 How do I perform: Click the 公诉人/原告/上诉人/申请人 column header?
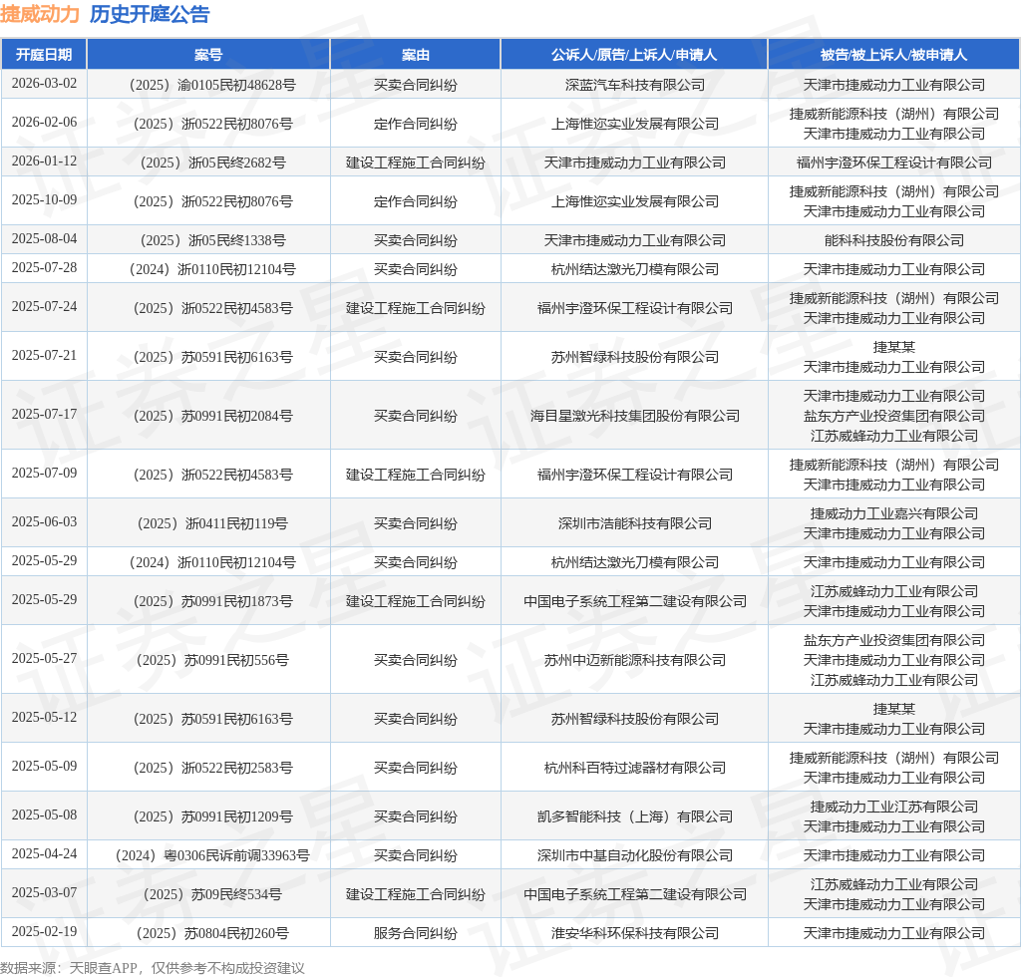634,55
